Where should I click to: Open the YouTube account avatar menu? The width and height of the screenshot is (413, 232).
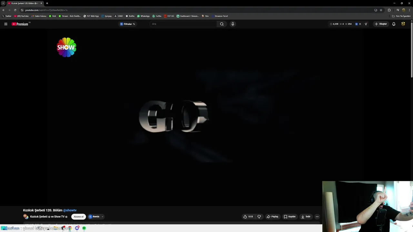tap(403, 24)
